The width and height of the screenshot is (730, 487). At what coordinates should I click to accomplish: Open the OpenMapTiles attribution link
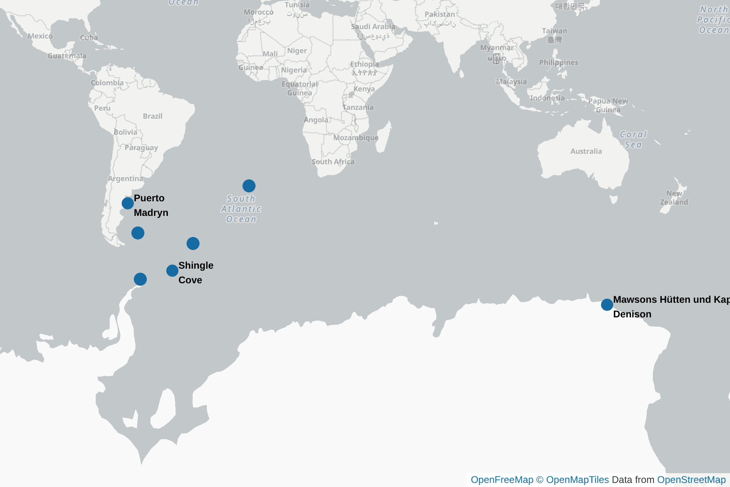tap(578, 480)
